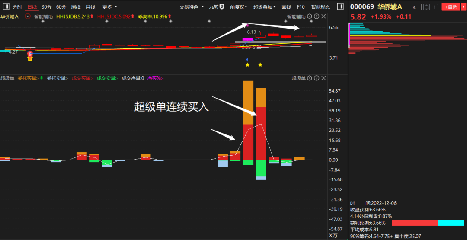Click the first yellow star marker

(x=247, y=64)
